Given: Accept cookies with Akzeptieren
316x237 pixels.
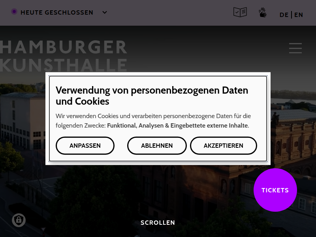Looking at the screenshot, I should pyautogui.click(x=223, y=146).
